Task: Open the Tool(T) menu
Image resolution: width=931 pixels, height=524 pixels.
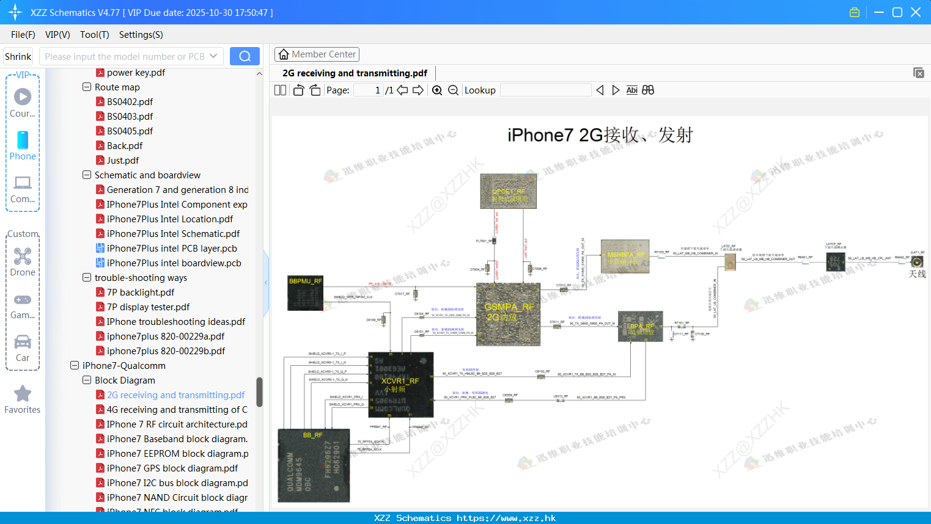Action: click(x=95, y=35)
